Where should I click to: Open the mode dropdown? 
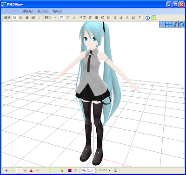pyautogui.click(x=104, y=170)
